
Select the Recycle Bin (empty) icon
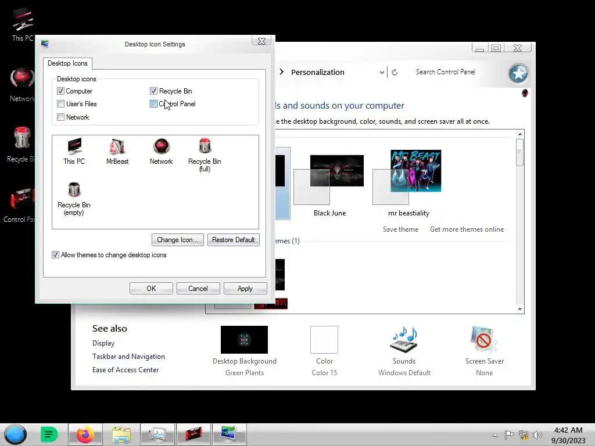74,199
